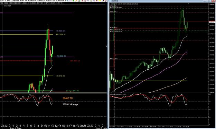Click the red current price tag on right axis
This screenshot has height=129, width=216.
point(212,22)
